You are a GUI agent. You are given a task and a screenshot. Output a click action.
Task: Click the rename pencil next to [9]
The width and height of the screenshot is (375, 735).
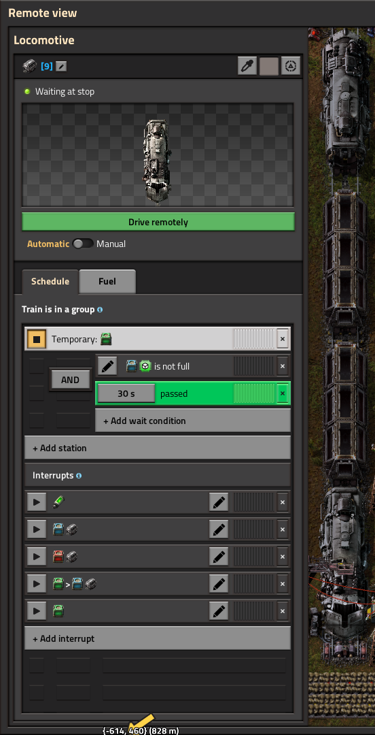(x=61, y=67)
